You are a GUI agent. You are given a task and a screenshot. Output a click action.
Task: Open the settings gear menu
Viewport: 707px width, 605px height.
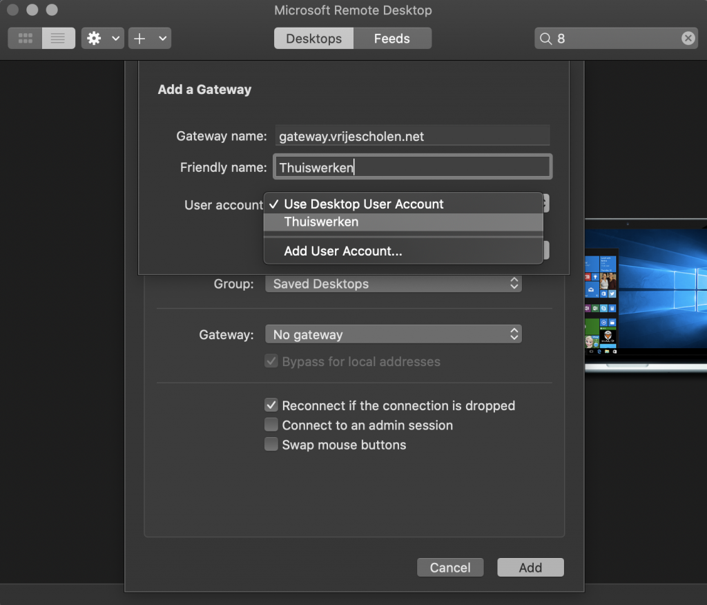point(94,39)
